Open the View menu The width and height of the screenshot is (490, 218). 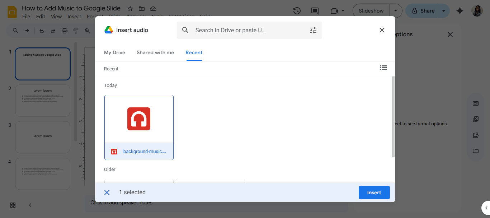point(56,17)
